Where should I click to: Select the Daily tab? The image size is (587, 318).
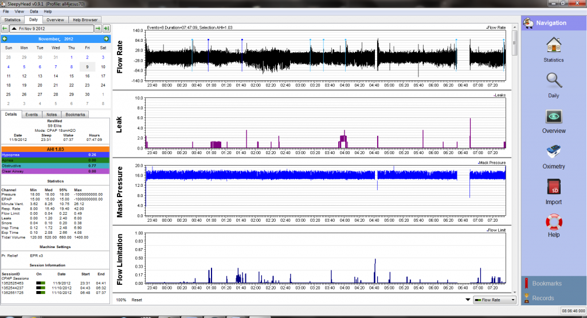tap(33, 19)
